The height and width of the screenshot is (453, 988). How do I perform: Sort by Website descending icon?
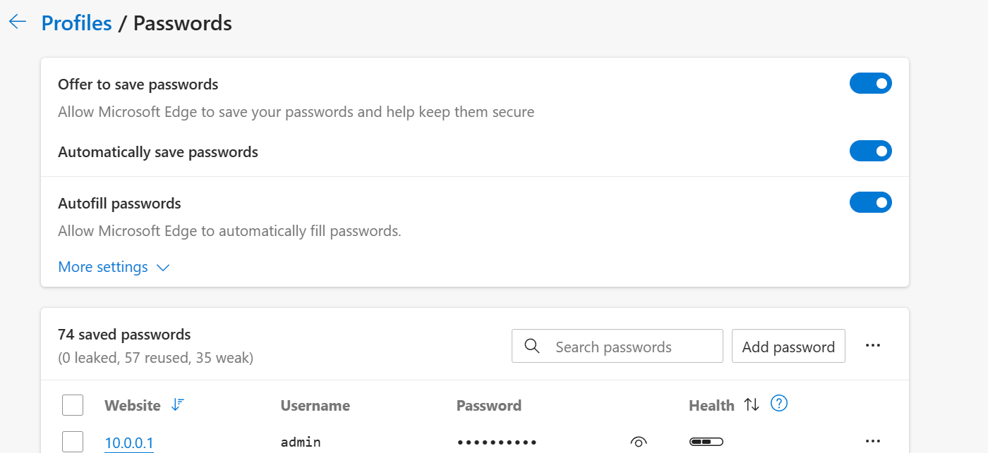tap(178, 404)
